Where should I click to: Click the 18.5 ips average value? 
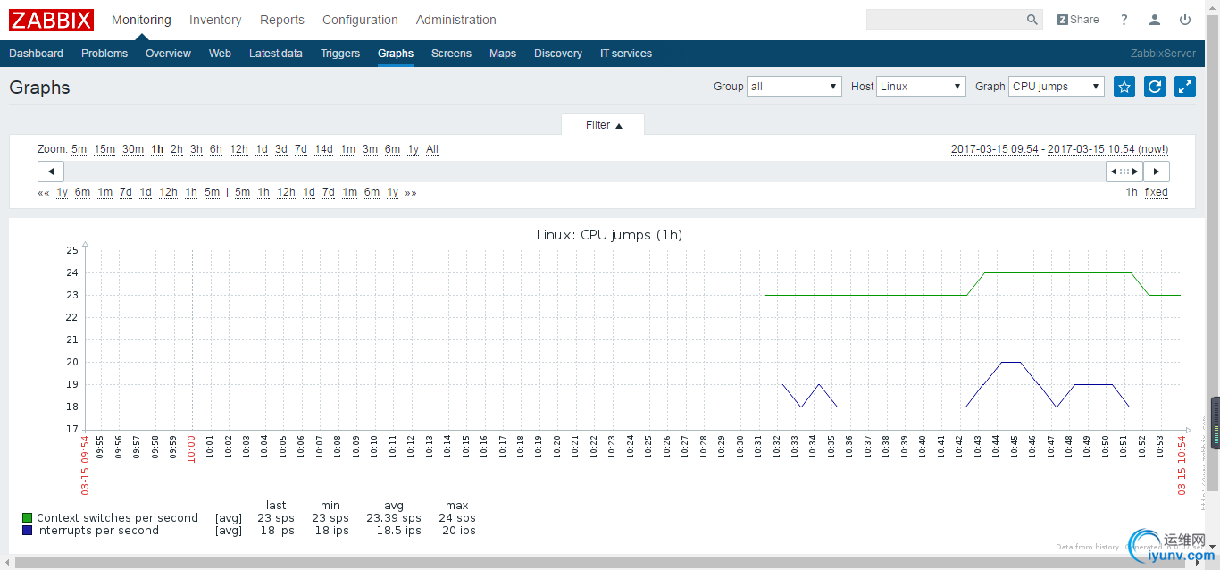click(x=399, y=531)
